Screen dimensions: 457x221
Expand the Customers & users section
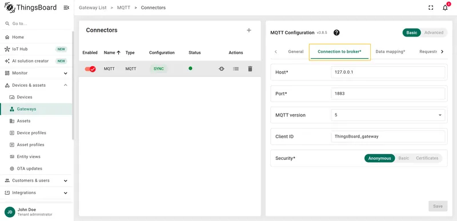point(66,181)
